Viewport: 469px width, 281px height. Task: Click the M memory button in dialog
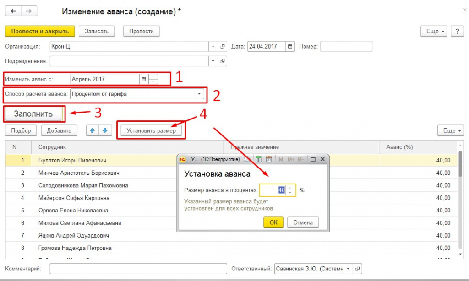pos(281,159)
